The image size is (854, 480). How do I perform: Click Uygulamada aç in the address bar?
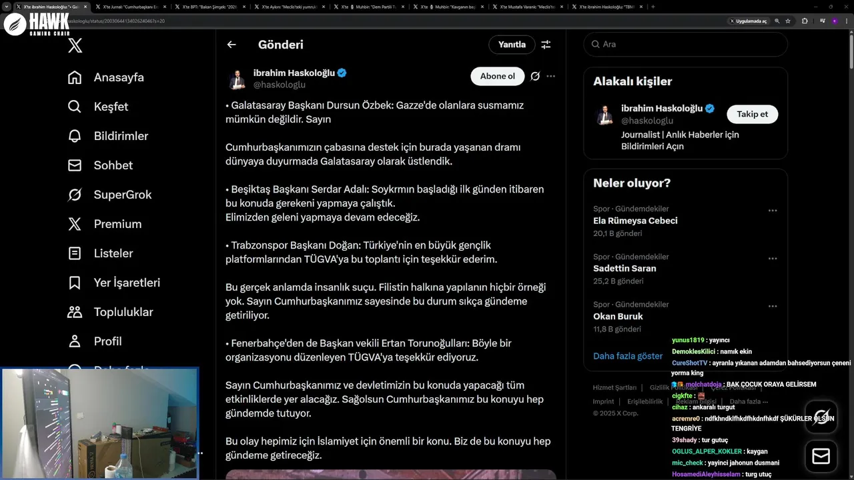pos(748,21)
